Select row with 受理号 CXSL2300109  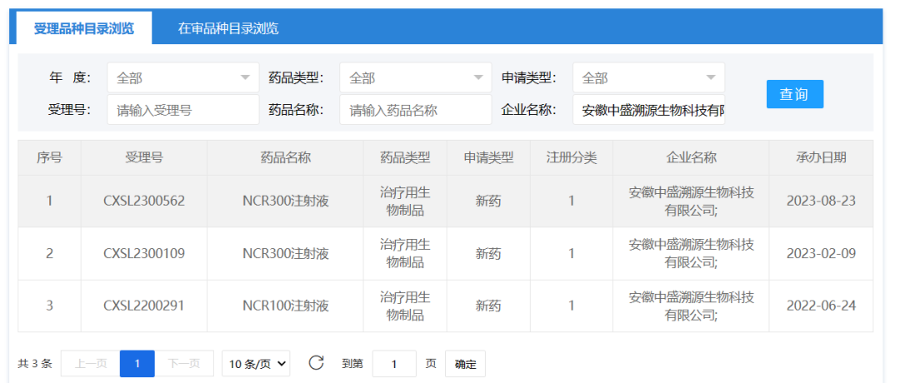click(144, 253)
